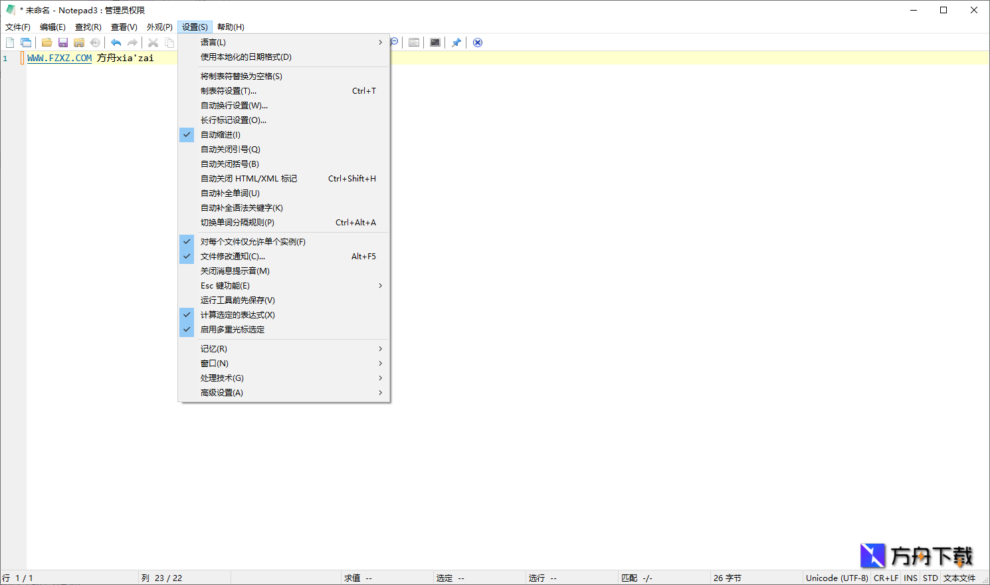Screen dimensions: 990x585
Task: Pin the window with the pushpin icon
Action: tap(456, 42)
